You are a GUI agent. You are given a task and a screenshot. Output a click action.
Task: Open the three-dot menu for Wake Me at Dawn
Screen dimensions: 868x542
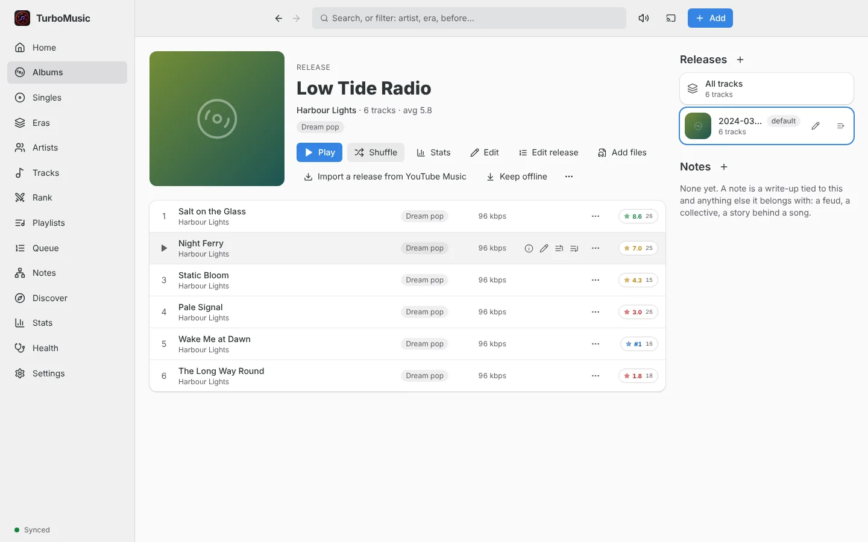(596, 344)
